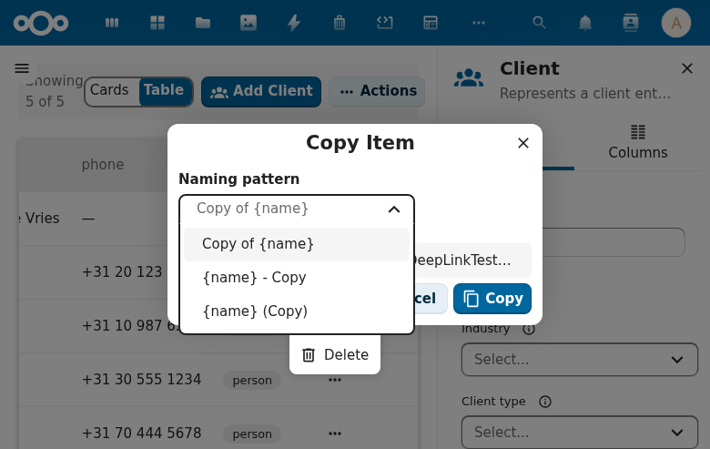Open the Dashboard app icon in the top bar
The height and width of the screenshot is (449, 710).
pyautogui.click(x=112, y=23)
